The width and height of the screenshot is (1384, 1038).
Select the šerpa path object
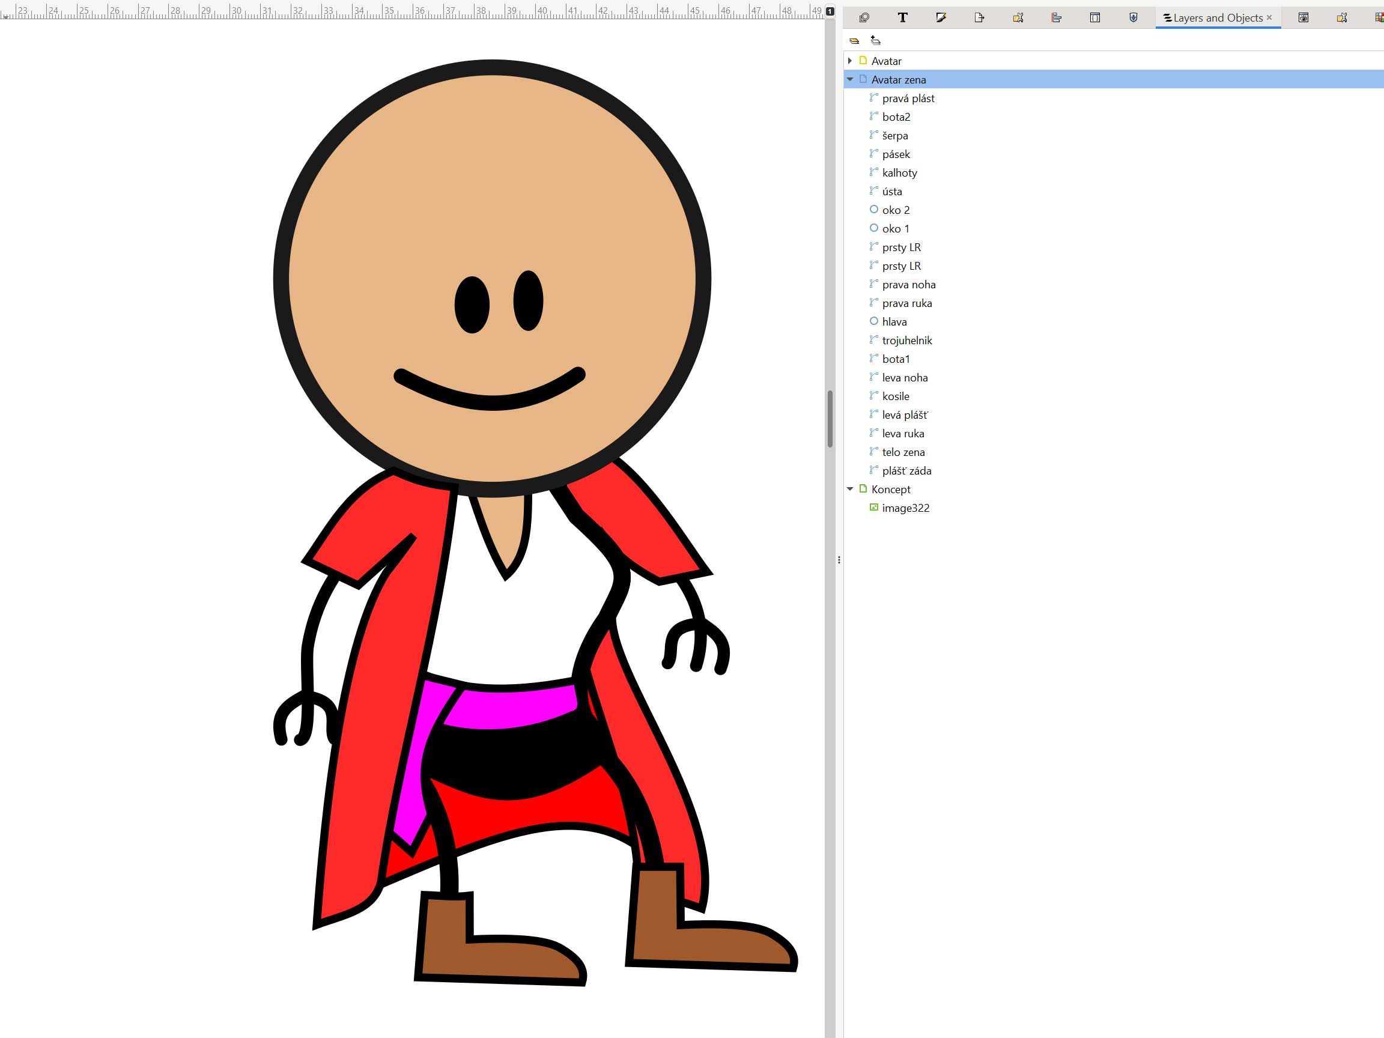(x=894, y=136)
